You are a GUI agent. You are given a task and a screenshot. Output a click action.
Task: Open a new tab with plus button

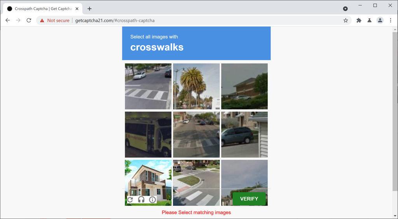coord(89,9)
